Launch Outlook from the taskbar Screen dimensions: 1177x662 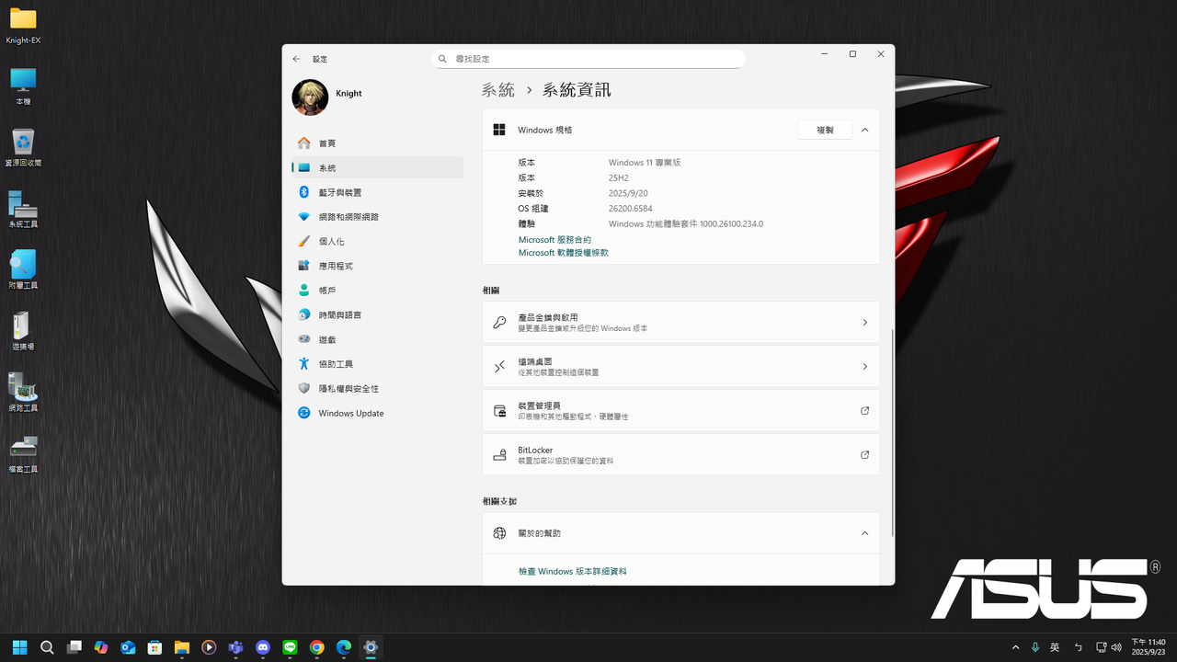coord(128,647)
